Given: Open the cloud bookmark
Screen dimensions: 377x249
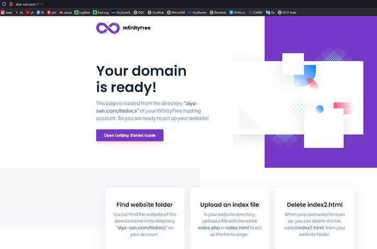Looking at the screenshot, I should tap(66, 13).
